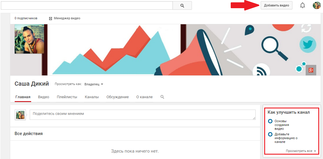Click the channel name «Саша Дикий»
This screenshot has height=159, width=323.
32,84
